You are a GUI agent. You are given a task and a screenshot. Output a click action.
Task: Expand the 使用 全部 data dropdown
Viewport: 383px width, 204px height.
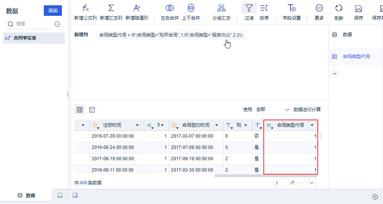coord(273,110)
